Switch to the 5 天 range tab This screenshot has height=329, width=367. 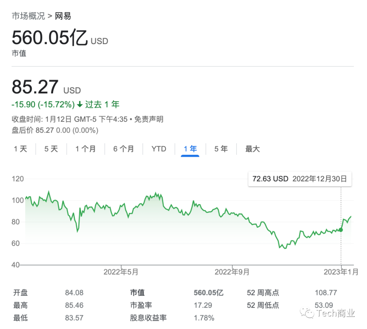coord(51,149)
